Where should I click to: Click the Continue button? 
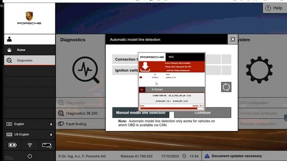pos(202,113)
